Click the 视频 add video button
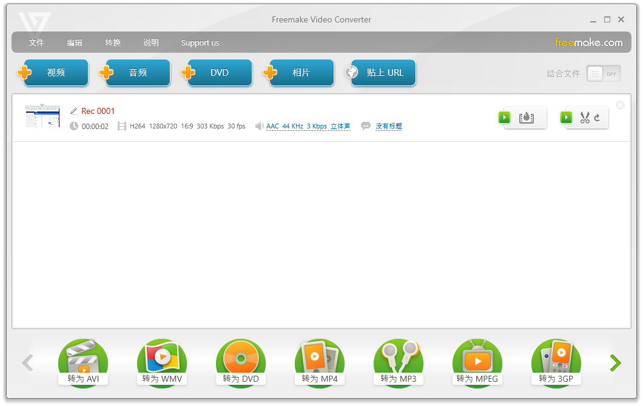The image size is (643, 406). tap(56, 72)
